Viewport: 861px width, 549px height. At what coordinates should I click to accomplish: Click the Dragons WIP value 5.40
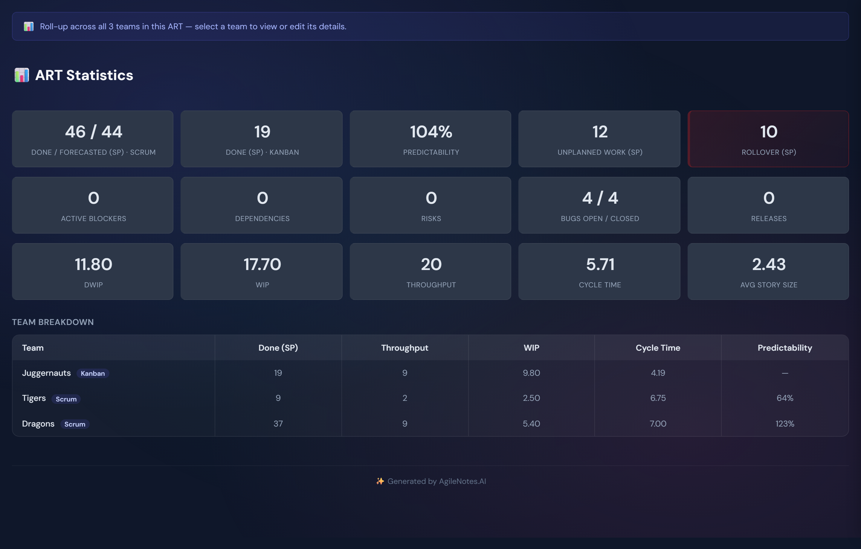pyautogui.click(x=531, y=424)
